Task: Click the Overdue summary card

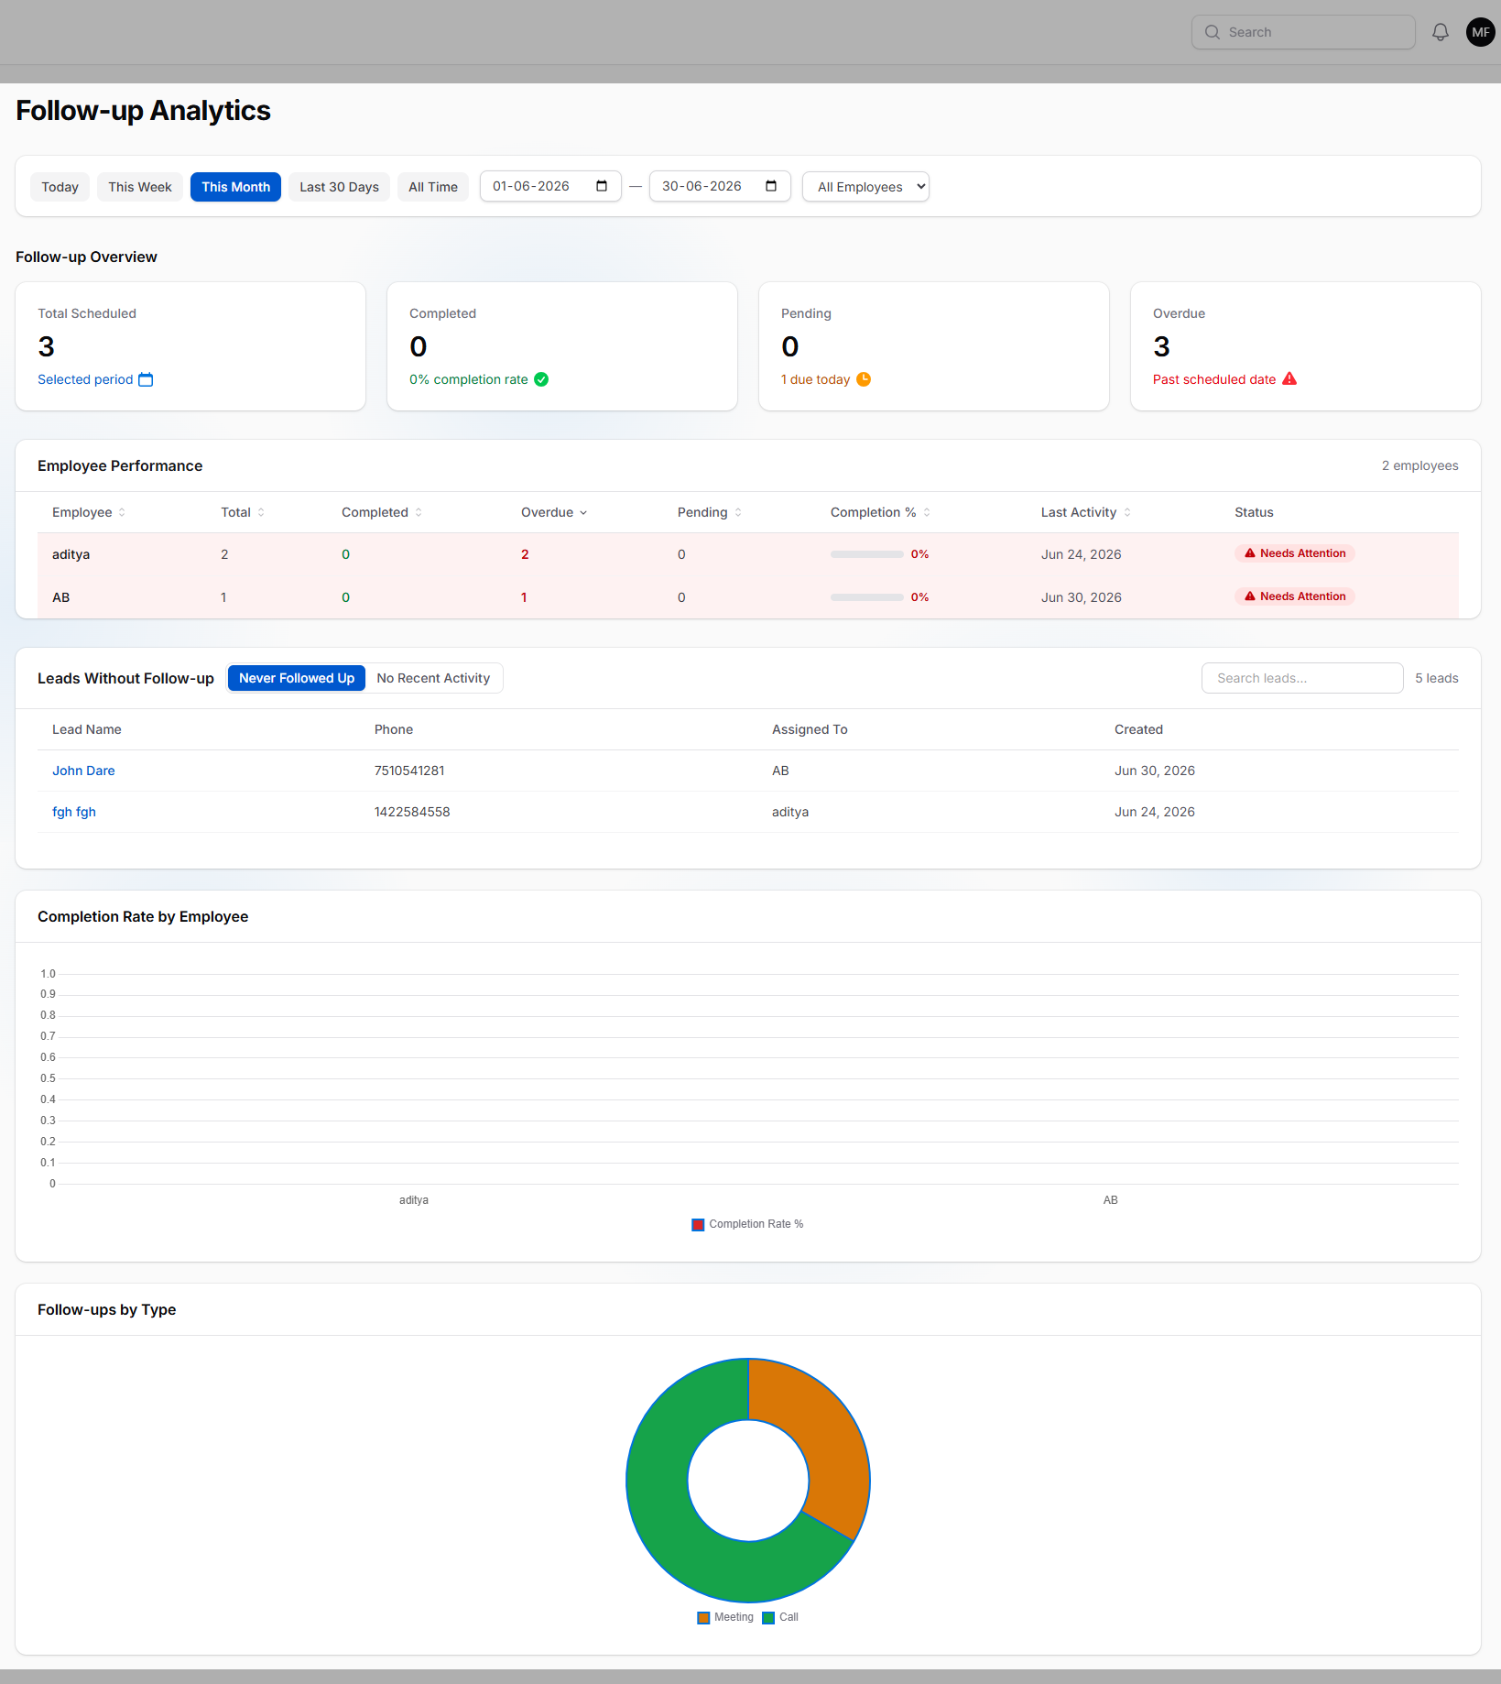Action: point(1306,346)
